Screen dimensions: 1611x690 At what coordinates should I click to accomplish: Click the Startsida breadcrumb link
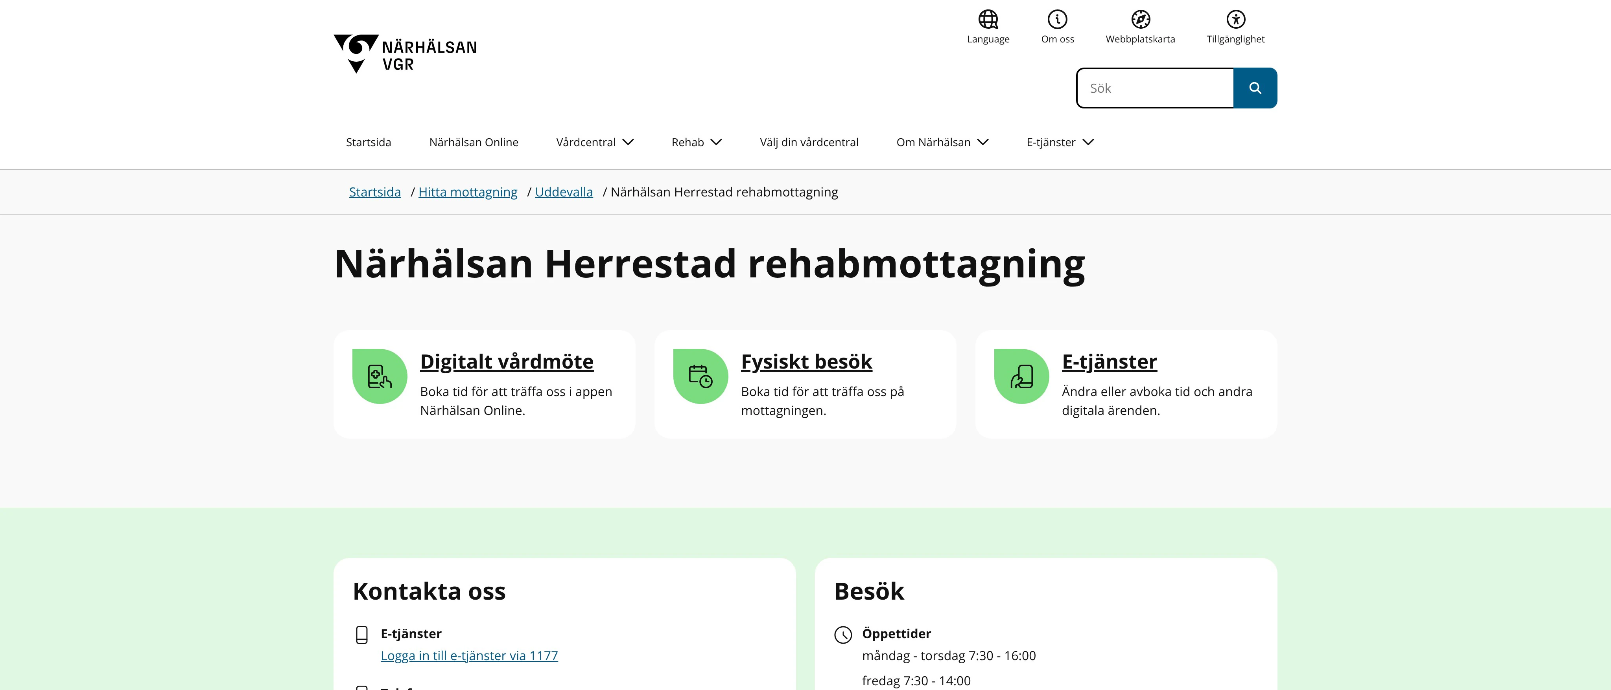(374, 192)
